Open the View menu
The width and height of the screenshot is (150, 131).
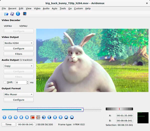pyautogui.click(x=28, y=9)
